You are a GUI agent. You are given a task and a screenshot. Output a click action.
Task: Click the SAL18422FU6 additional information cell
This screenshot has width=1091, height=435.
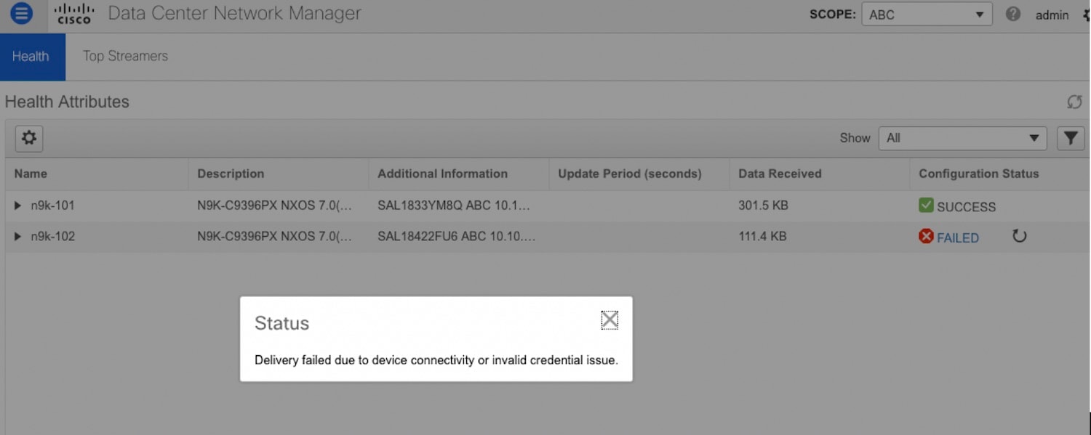pos(457,236)
